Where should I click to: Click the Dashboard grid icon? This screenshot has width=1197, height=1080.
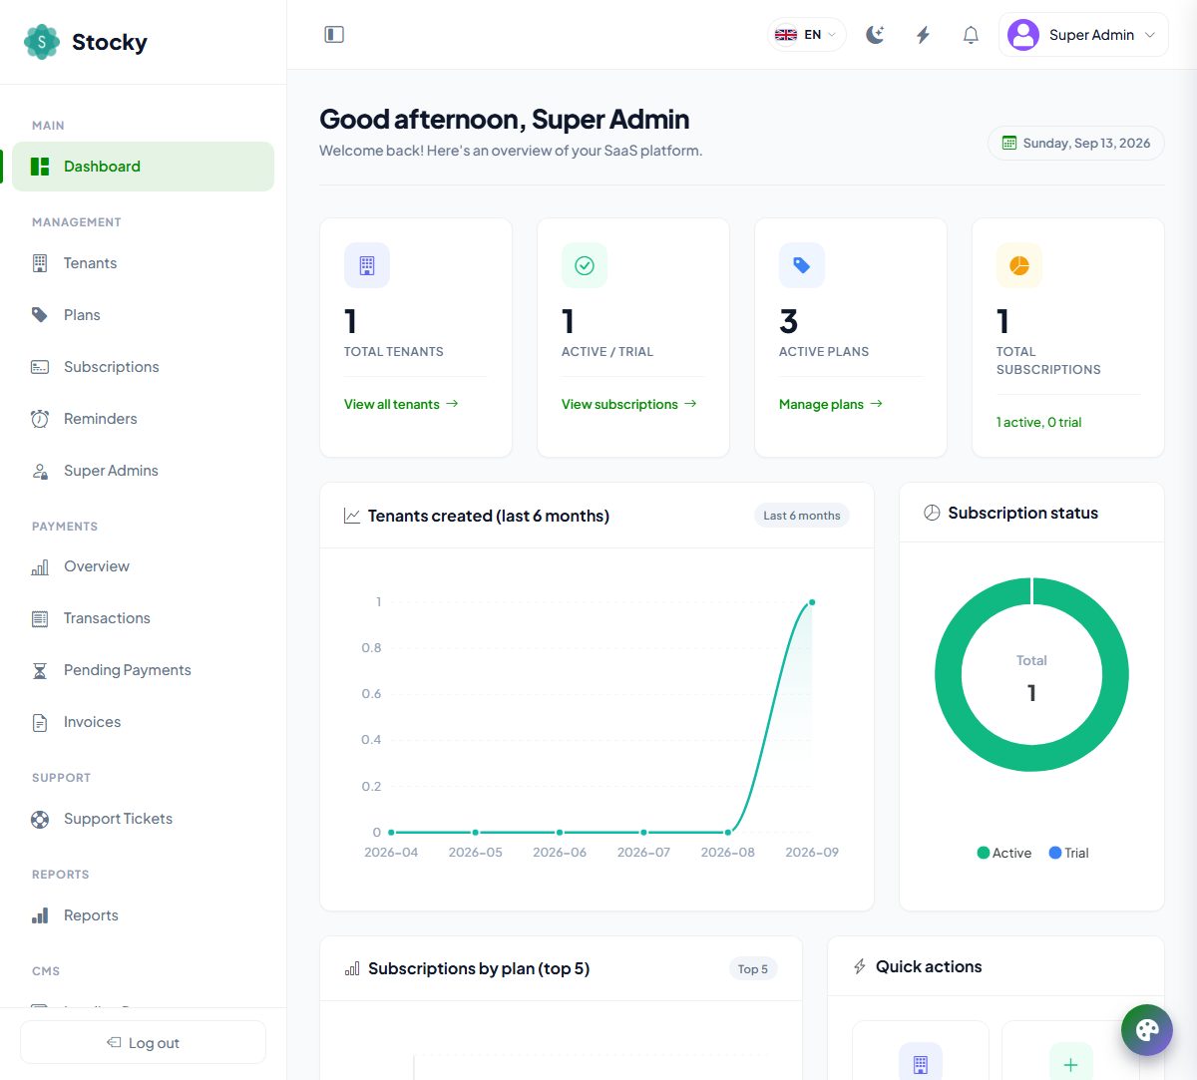pos(40,167)
